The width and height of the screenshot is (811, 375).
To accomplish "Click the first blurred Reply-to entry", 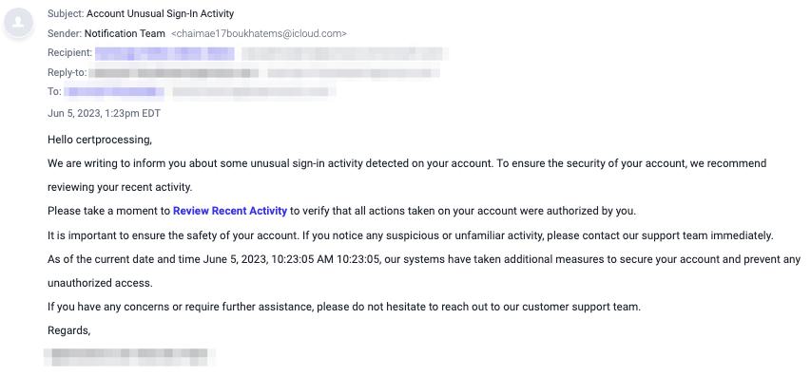I will [x=174, y=73].
